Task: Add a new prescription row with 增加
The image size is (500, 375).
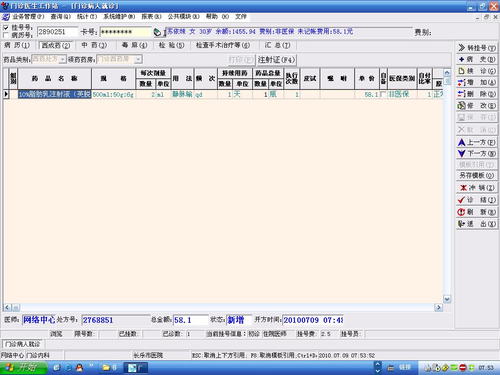Action: (x=477, y=82)
